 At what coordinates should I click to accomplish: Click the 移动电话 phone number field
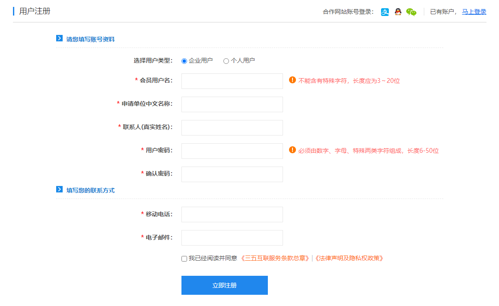[x=232, y=215]
